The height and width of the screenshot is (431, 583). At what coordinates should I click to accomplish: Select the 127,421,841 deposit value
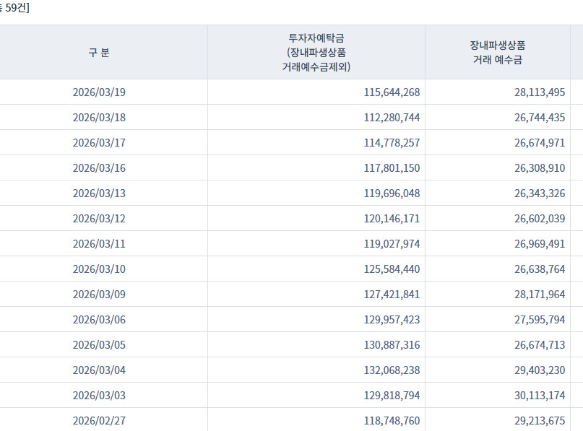click(x=392, y=295)
